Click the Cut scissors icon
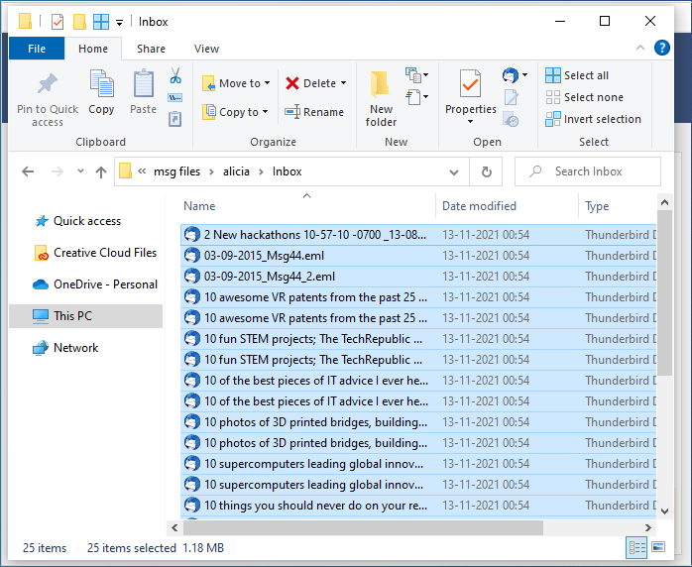The image size is (692, 567). pos(175,76)
